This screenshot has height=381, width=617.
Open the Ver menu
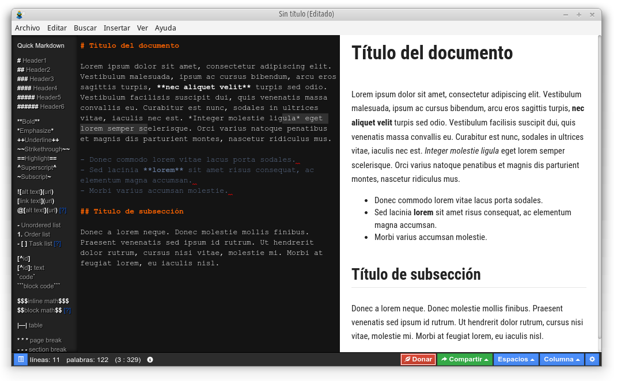coord(142,28)
